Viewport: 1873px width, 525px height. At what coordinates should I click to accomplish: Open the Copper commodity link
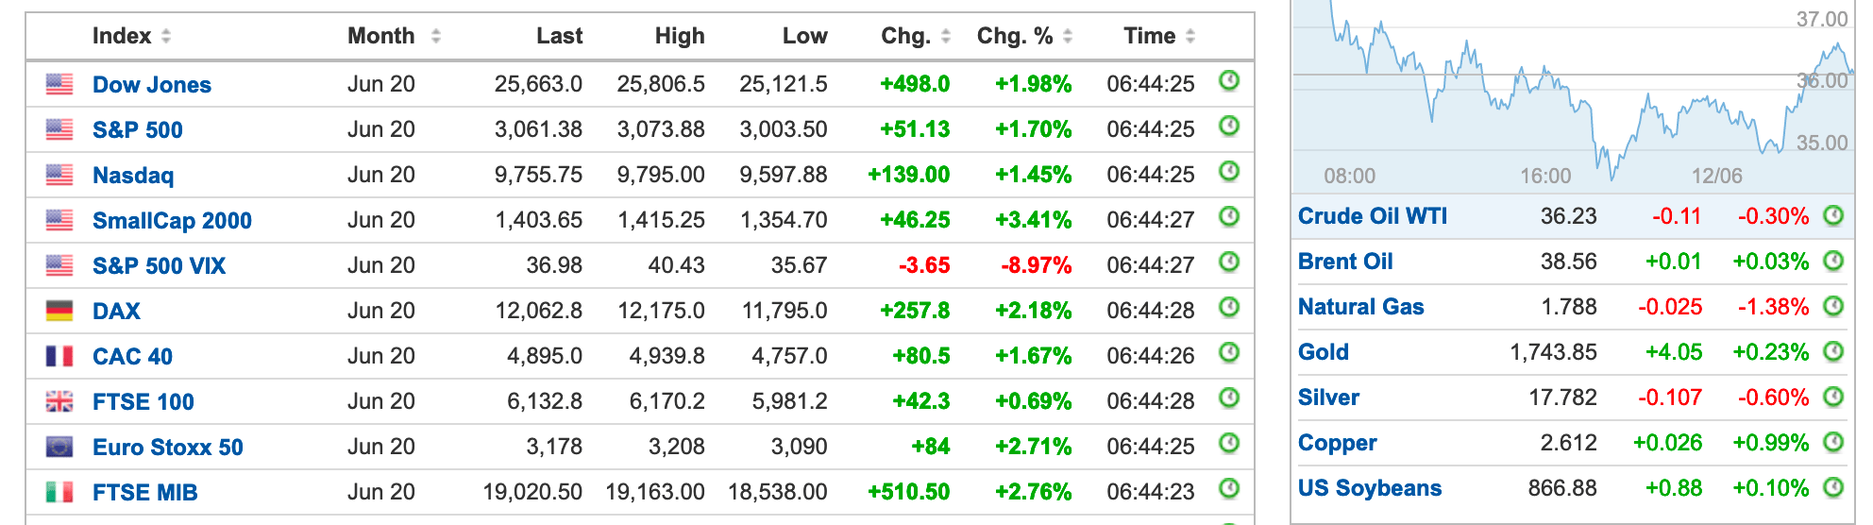[x=1337, y=443]
